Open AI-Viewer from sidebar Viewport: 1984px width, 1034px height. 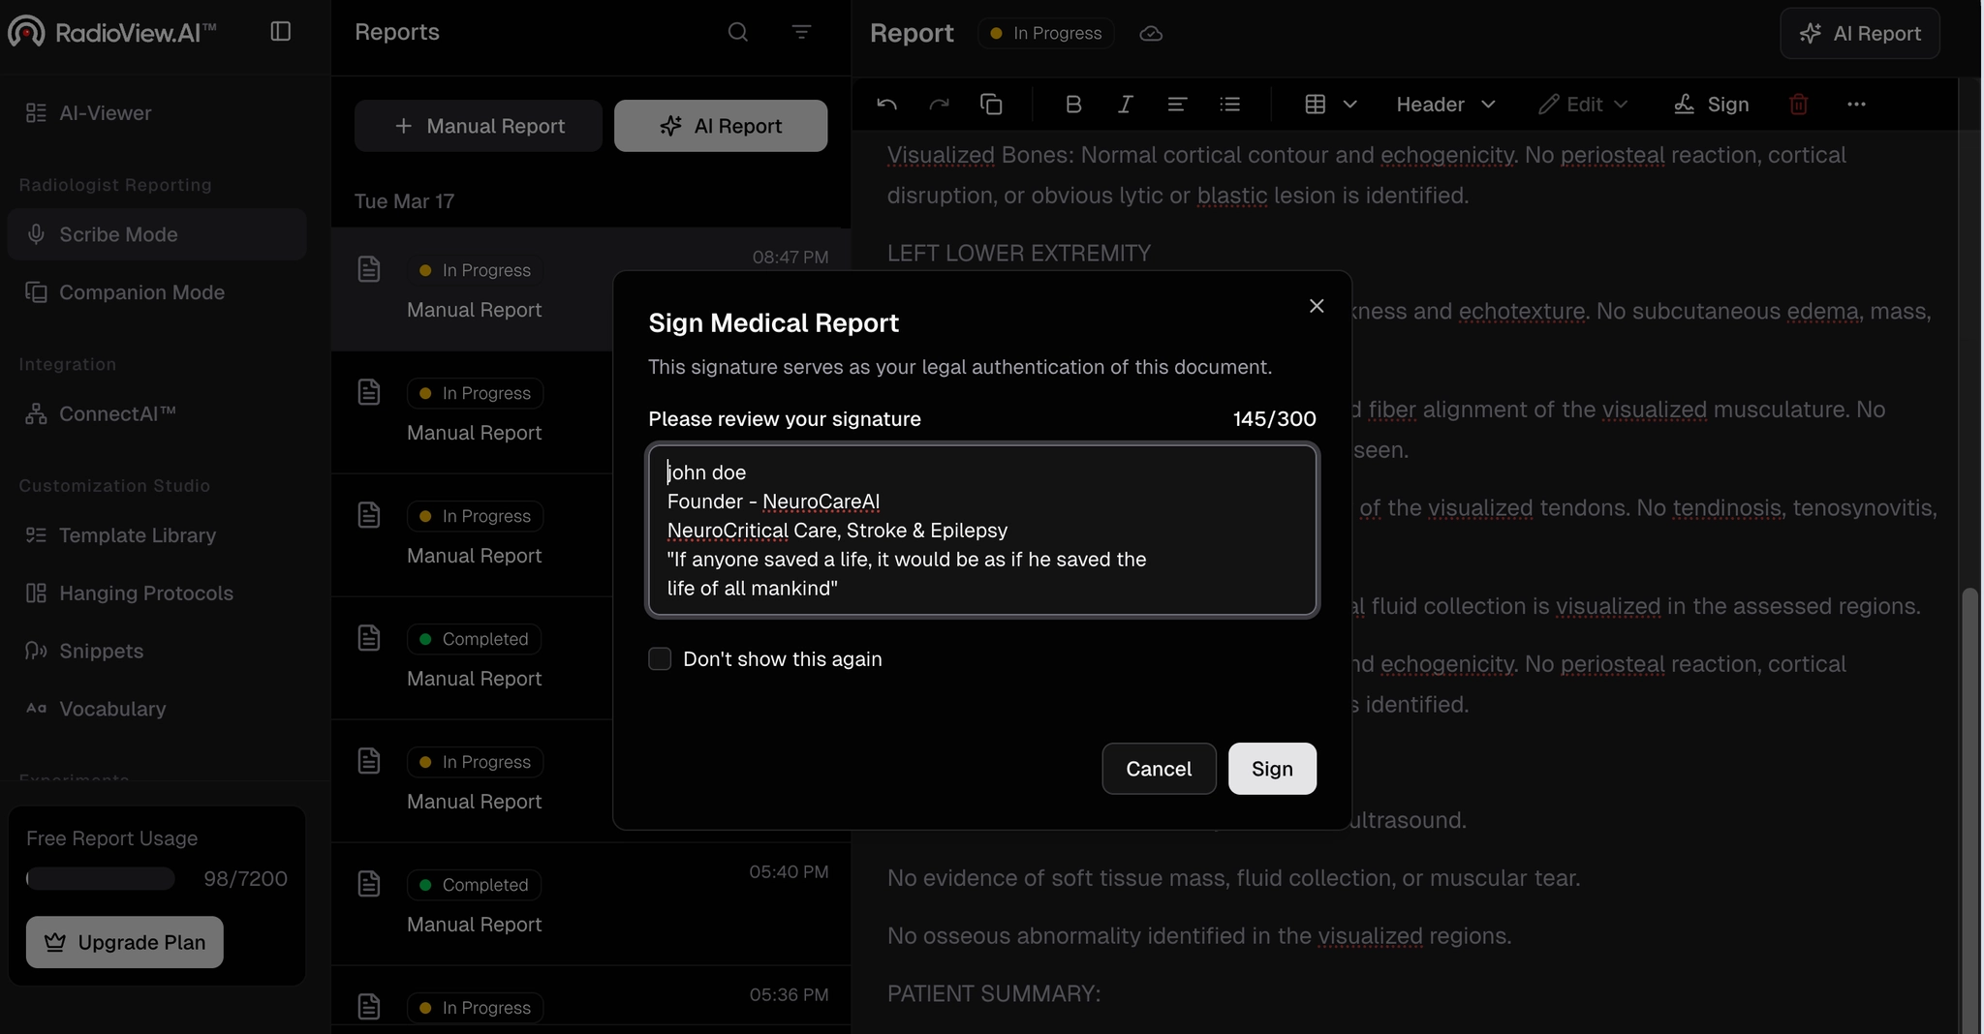157,113
